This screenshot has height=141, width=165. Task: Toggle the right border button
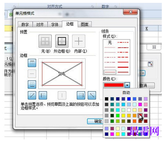click(x=81, y=95)
